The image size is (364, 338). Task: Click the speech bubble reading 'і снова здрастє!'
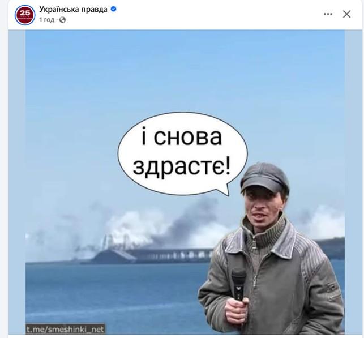tap(182, 154)
